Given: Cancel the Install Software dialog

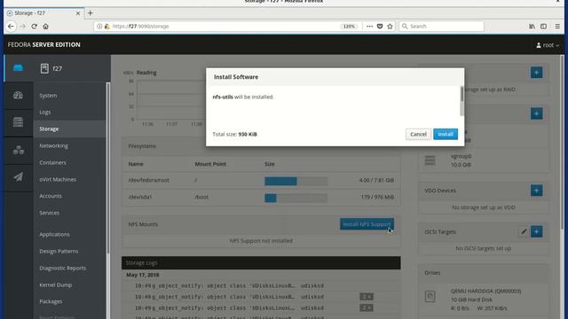Looking at the screenshot, I should [418, 134].
